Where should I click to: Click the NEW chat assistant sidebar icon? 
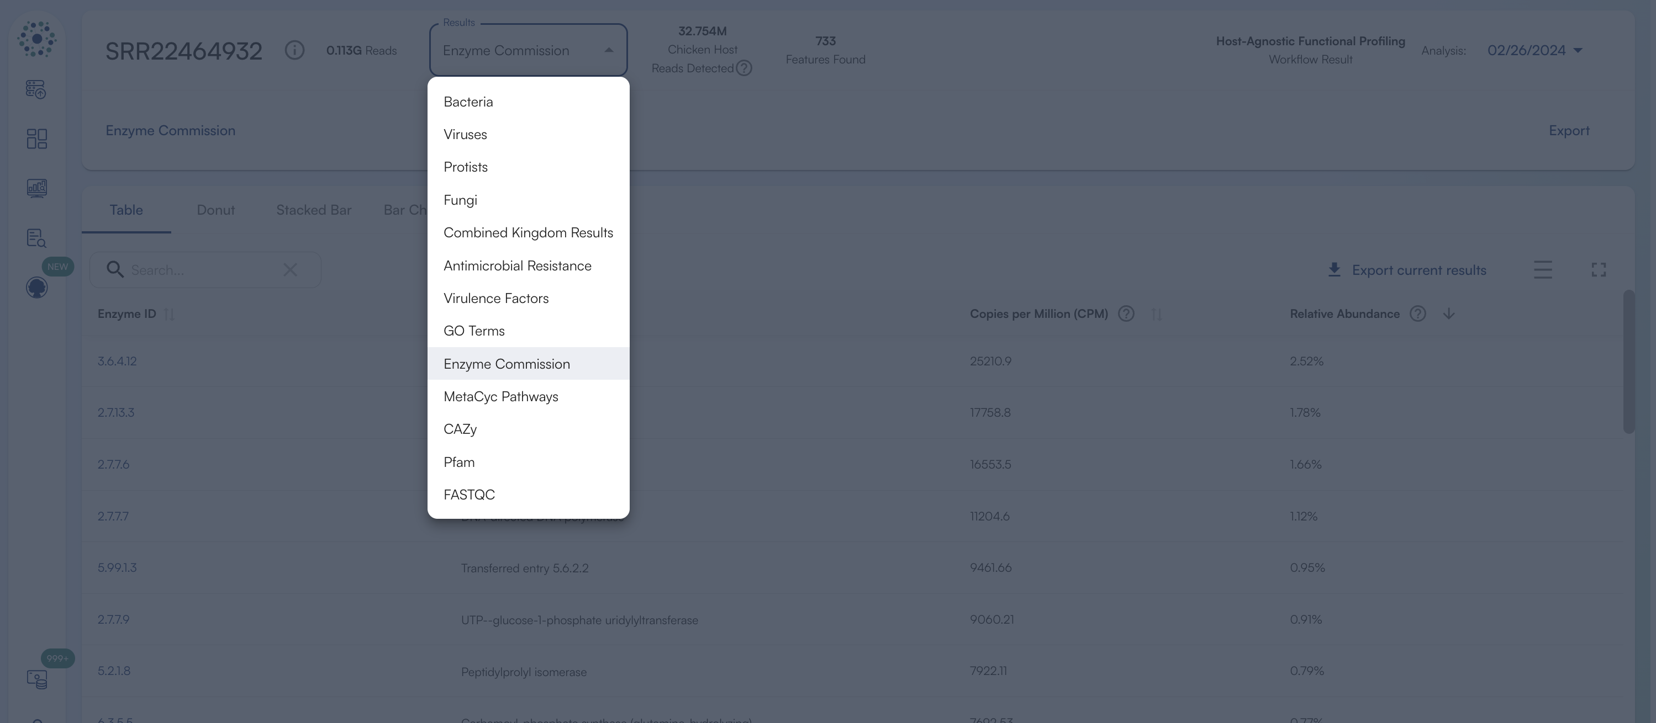click(36, 287)
